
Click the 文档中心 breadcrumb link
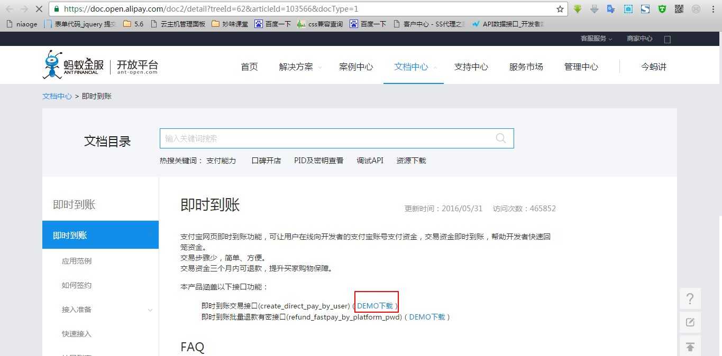click(57, 96)
